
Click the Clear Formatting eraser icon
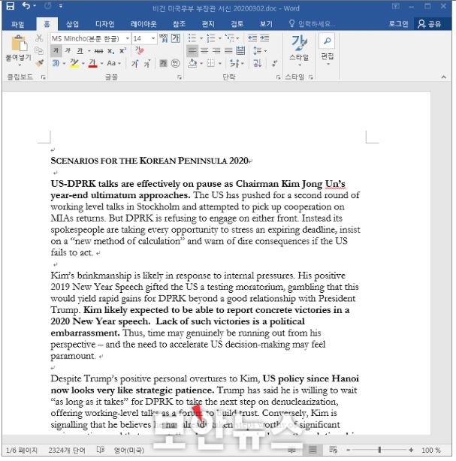pyautogui.click(x=140, y=50)
